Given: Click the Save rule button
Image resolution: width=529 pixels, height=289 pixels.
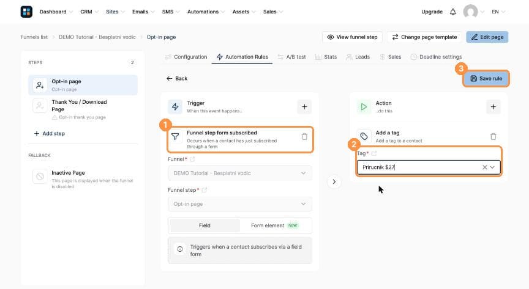Looking at the screenshot, I should coord(486,78).
